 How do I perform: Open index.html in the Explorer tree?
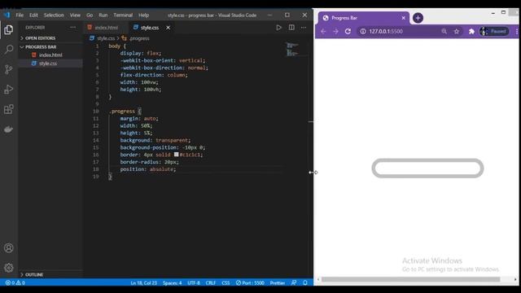tap(50, 55)
